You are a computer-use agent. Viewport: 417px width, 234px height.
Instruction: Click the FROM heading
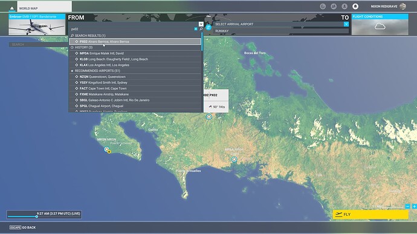click(76, 17)
